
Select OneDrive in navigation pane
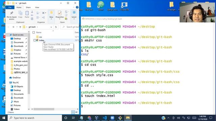coord(17,78)
